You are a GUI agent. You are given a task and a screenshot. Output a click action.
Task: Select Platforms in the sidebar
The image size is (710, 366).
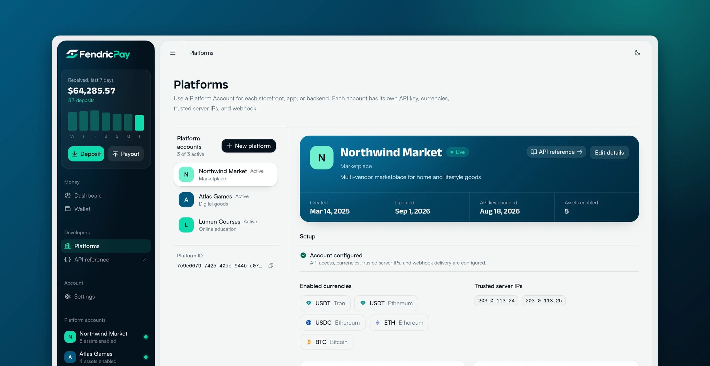click(x=106, y=246)
